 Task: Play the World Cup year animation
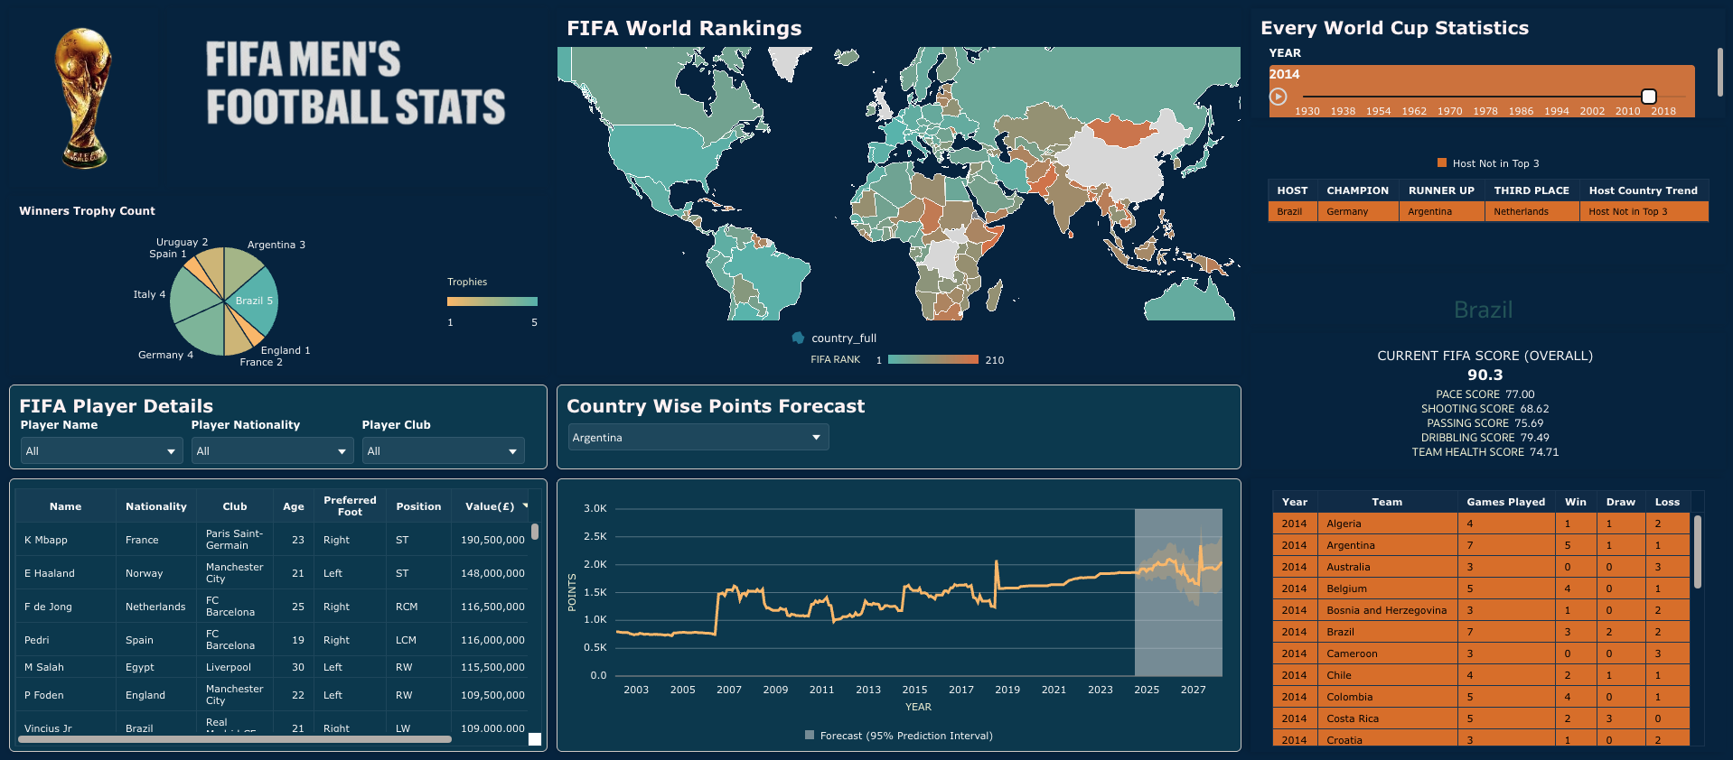point(1278,97)
